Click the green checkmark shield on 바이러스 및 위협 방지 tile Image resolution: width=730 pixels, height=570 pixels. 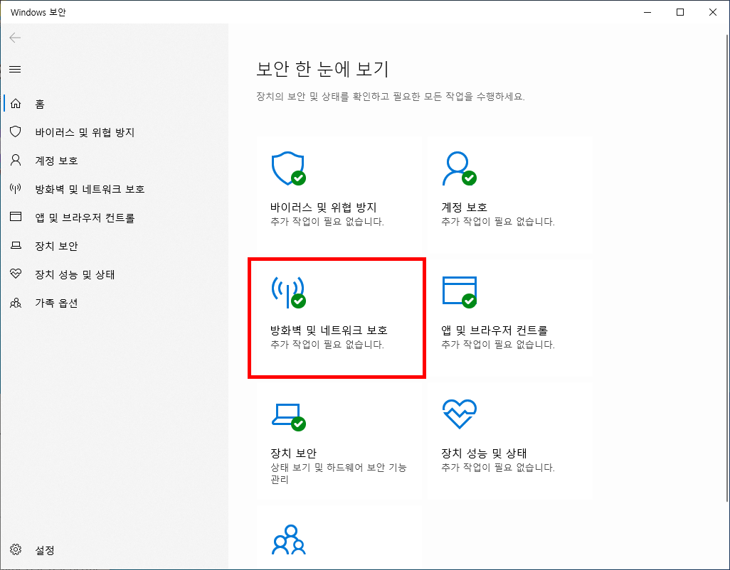(x=300, y=178)
